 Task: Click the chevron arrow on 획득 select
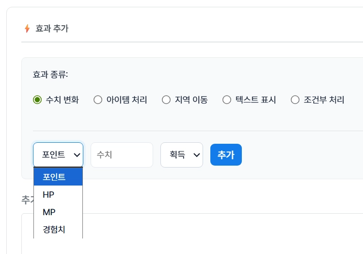(196, 155)
